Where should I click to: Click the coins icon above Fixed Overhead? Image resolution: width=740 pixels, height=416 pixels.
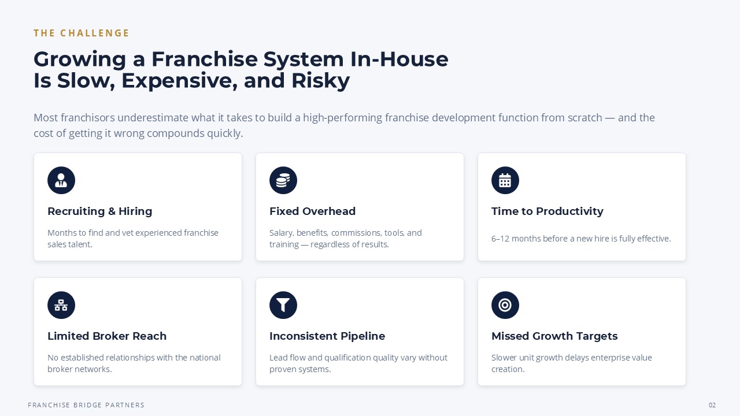point(283,180)
